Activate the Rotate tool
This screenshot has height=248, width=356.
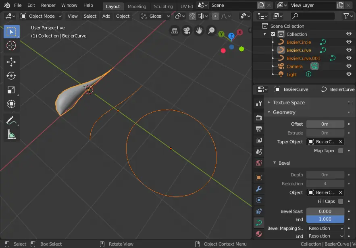pyautogui.click(x=11, y=76)
